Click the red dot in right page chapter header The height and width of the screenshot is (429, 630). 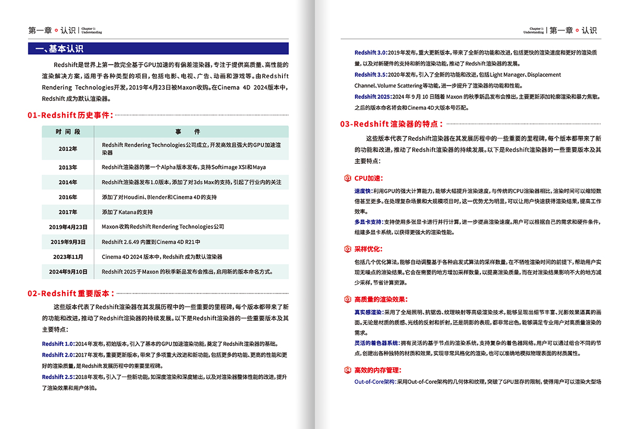(577, 30)
